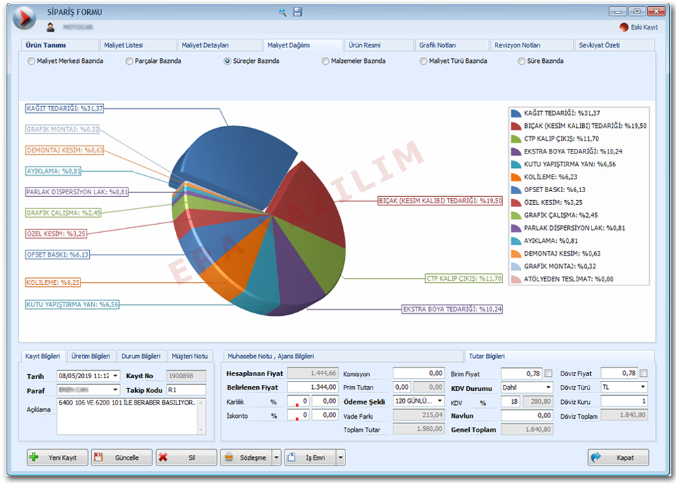Click into the Takip Kodu input field

click(186, 390)
